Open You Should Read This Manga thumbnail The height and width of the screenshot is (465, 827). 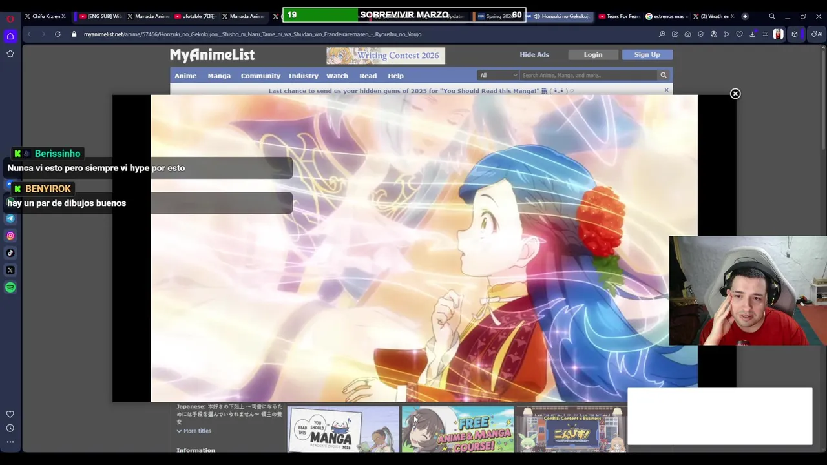[x=343, y=429]
